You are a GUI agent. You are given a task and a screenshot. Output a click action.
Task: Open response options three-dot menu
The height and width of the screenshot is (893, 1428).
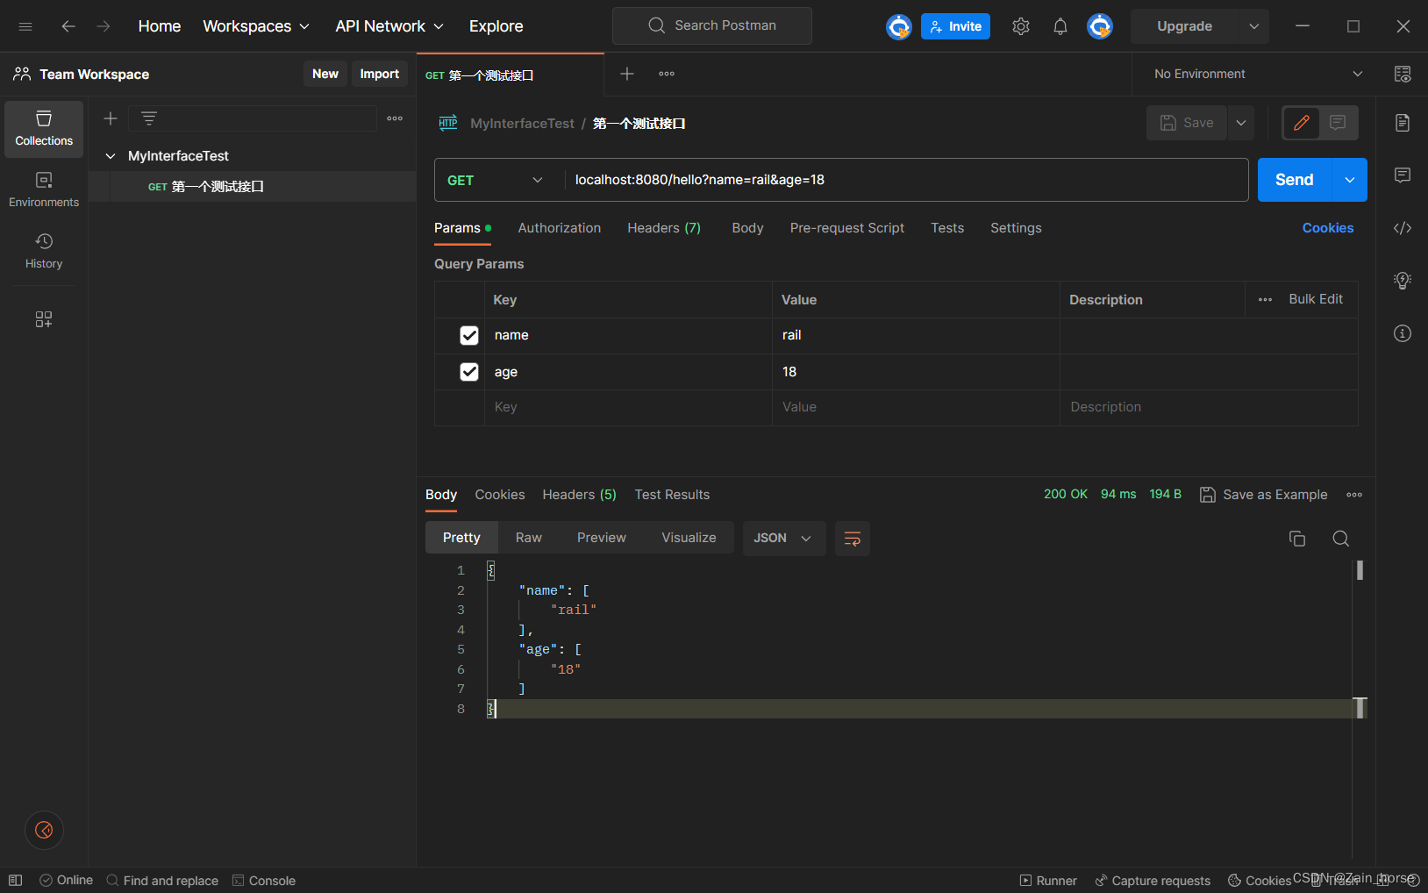tap(1354, 495)
